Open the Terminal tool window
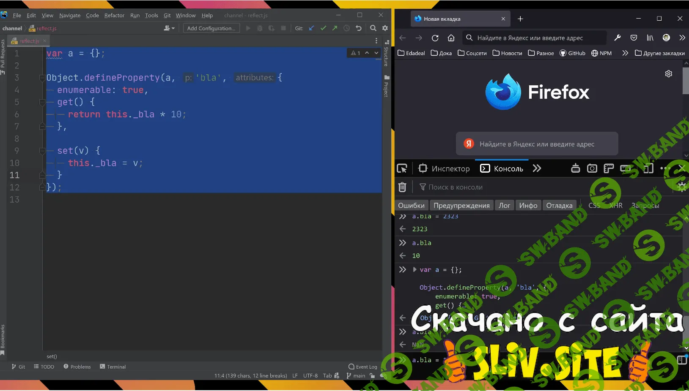 pyautogui.click(x=113, y=367)
